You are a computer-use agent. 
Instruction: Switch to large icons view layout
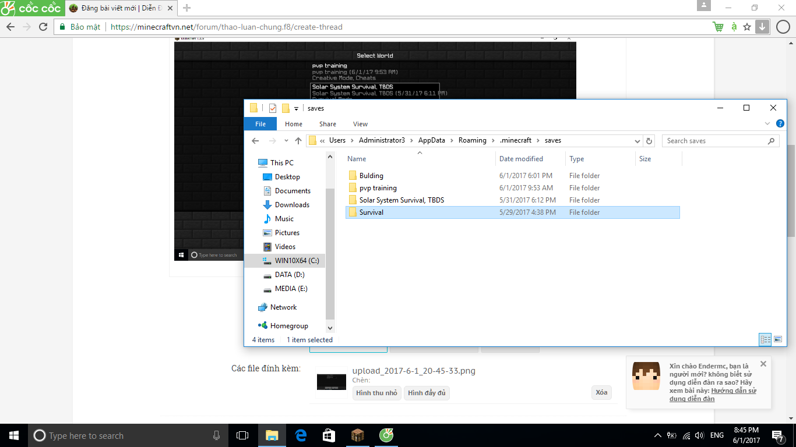777,339
